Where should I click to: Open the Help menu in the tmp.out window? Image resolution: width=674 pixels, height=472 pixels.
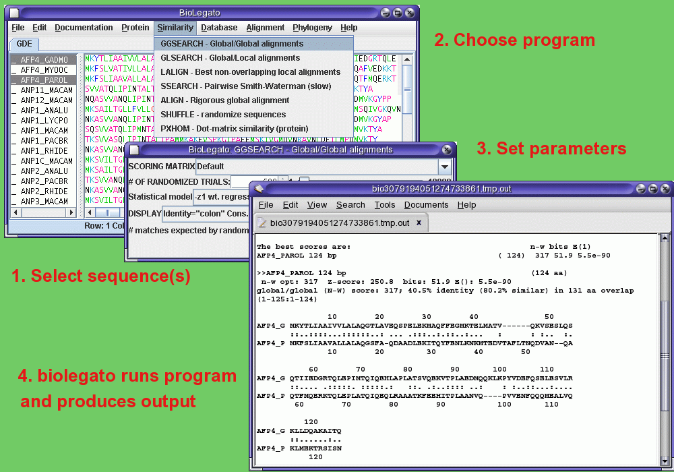pos(466,205)
